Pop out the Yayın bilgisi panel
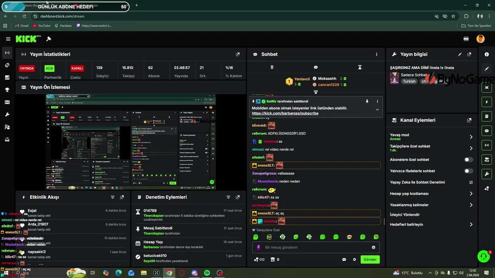The width and height of the screenshot is (495, 278). pos(469,54)
